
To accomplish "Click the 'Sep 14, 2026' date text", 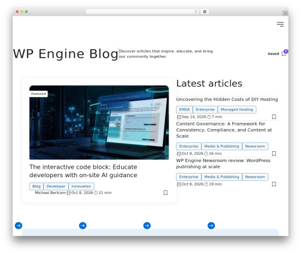I will 194,117.
